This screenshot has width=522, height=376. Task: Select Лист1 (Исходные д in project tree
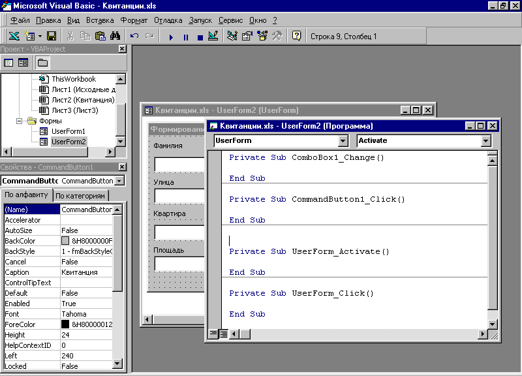84,89
